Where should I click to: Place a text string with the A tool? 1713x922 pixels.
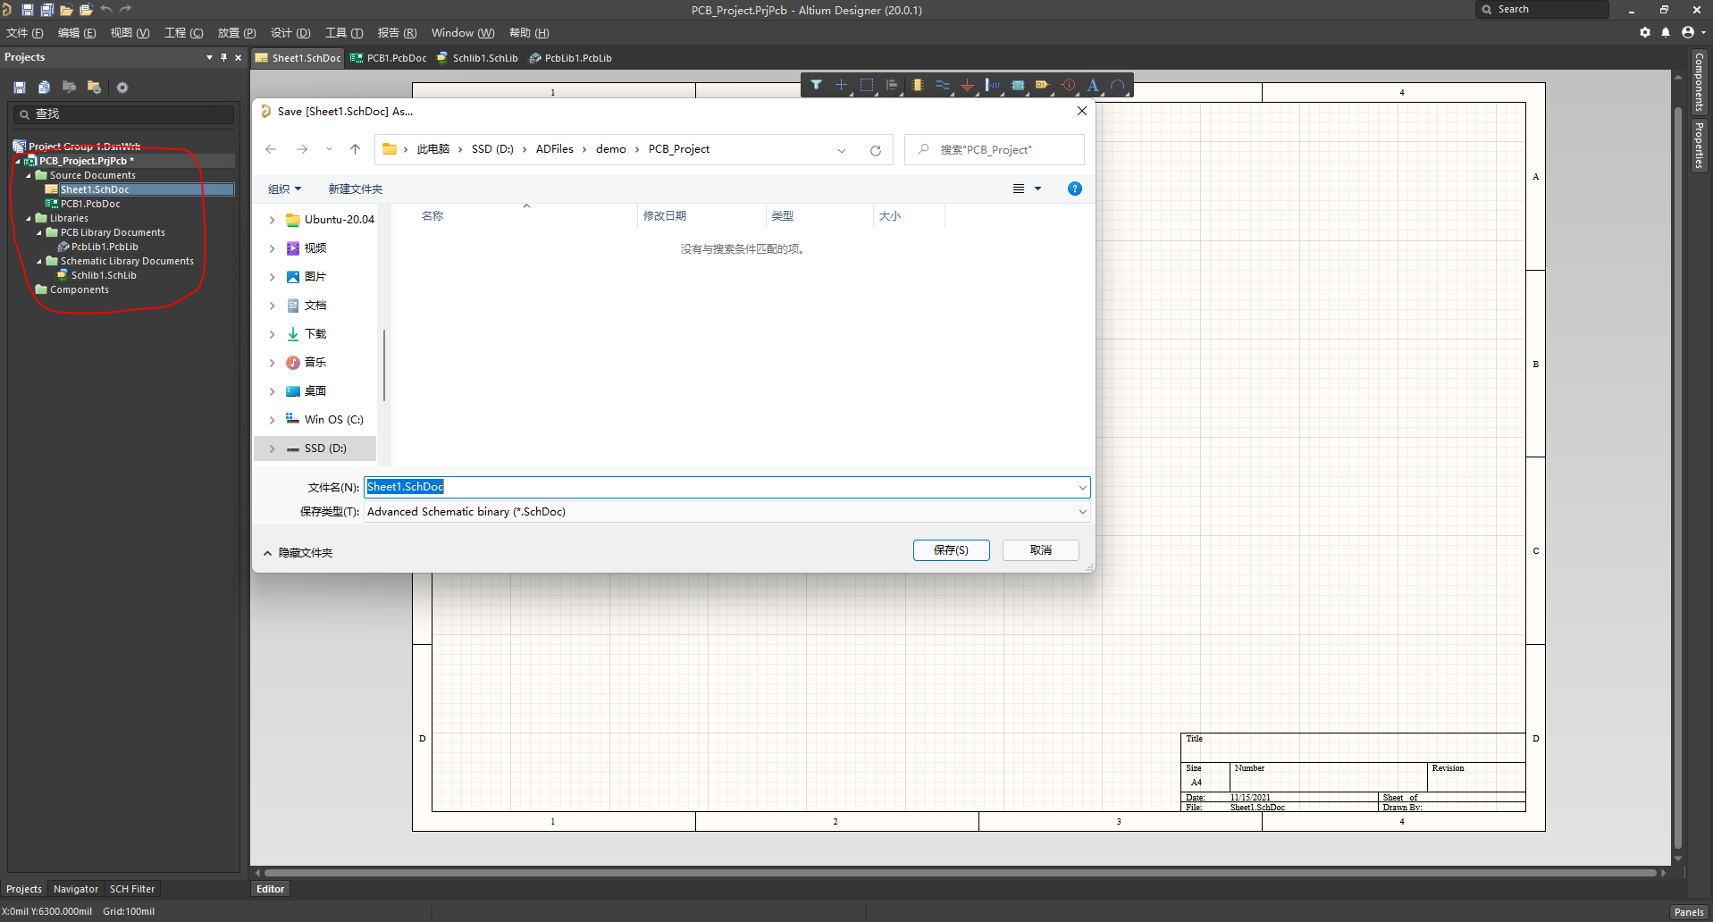(1093, 85)
